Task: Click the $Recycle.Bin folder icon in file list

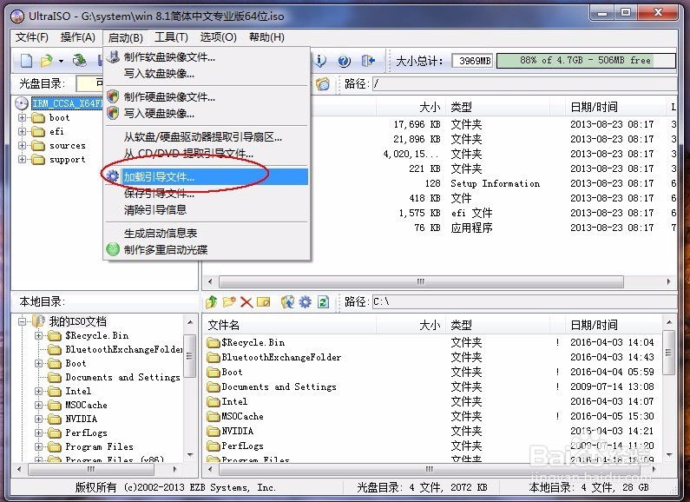Action: (x=214, y=342)
